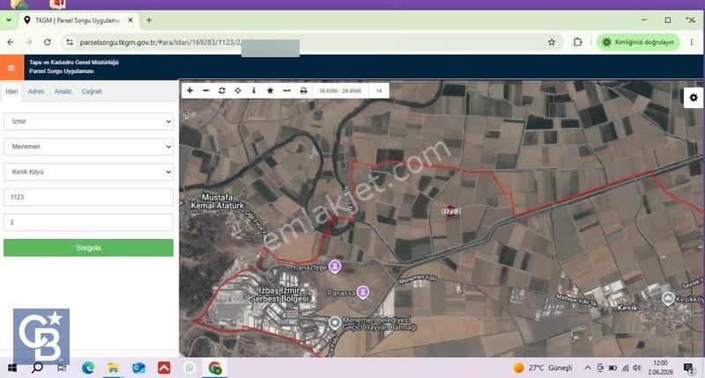705x378 pixels.
Task: Open File Explorer from taskbar
Action: [x=113, y=368]
